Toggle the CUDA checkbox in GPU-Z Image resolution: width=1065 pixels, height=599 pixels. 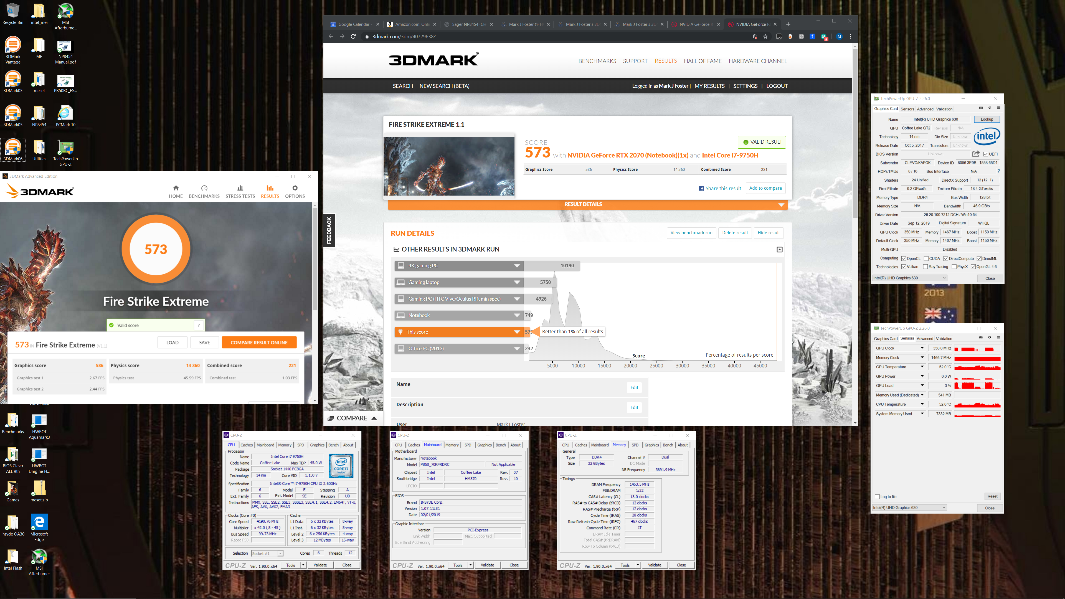coord(926,258)
